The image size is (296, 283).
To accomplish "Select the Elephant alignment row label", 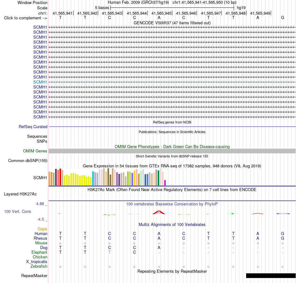I will click(39, 252).
